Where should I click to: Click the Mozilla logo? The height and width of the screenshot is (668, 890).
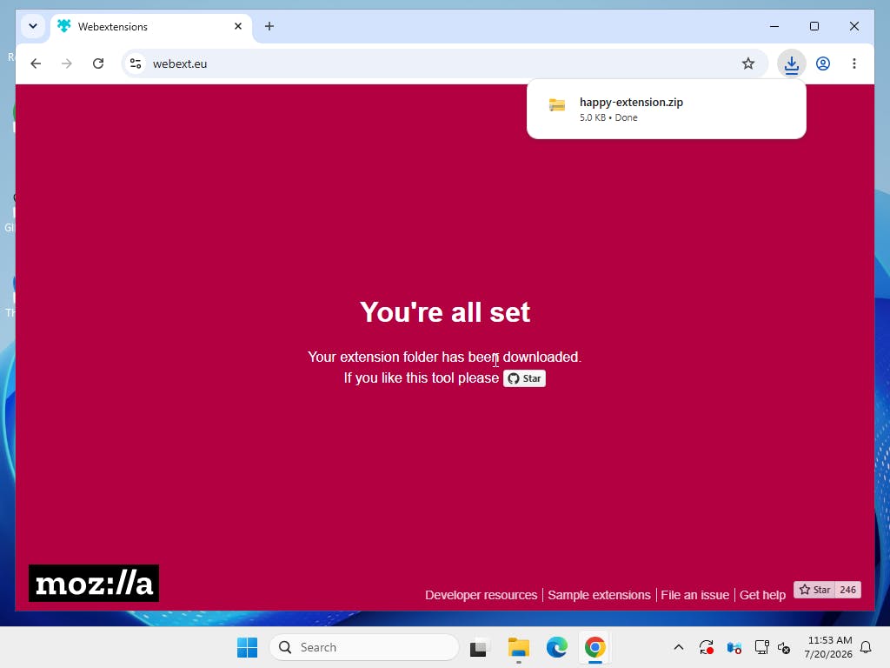click(94, 584)
